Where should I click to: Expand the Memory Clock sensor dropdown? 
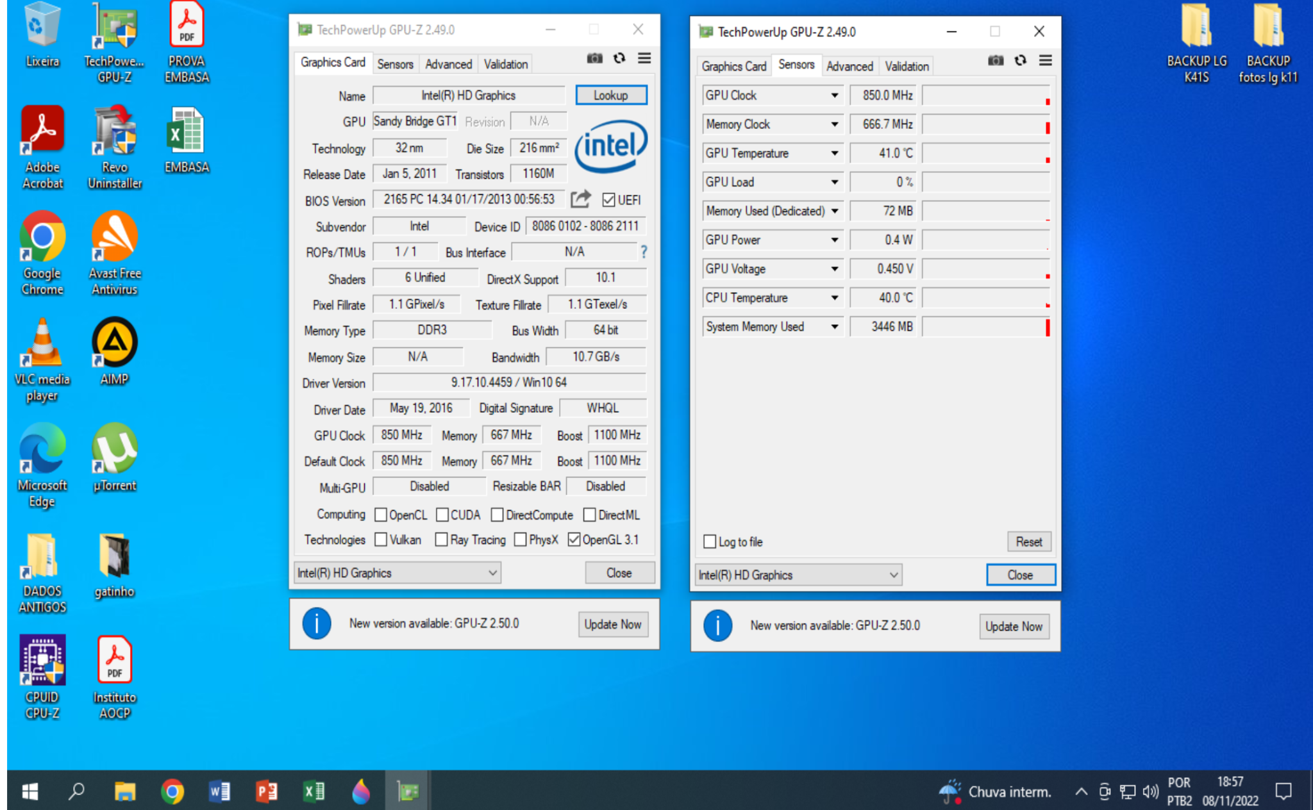(835, 124)
